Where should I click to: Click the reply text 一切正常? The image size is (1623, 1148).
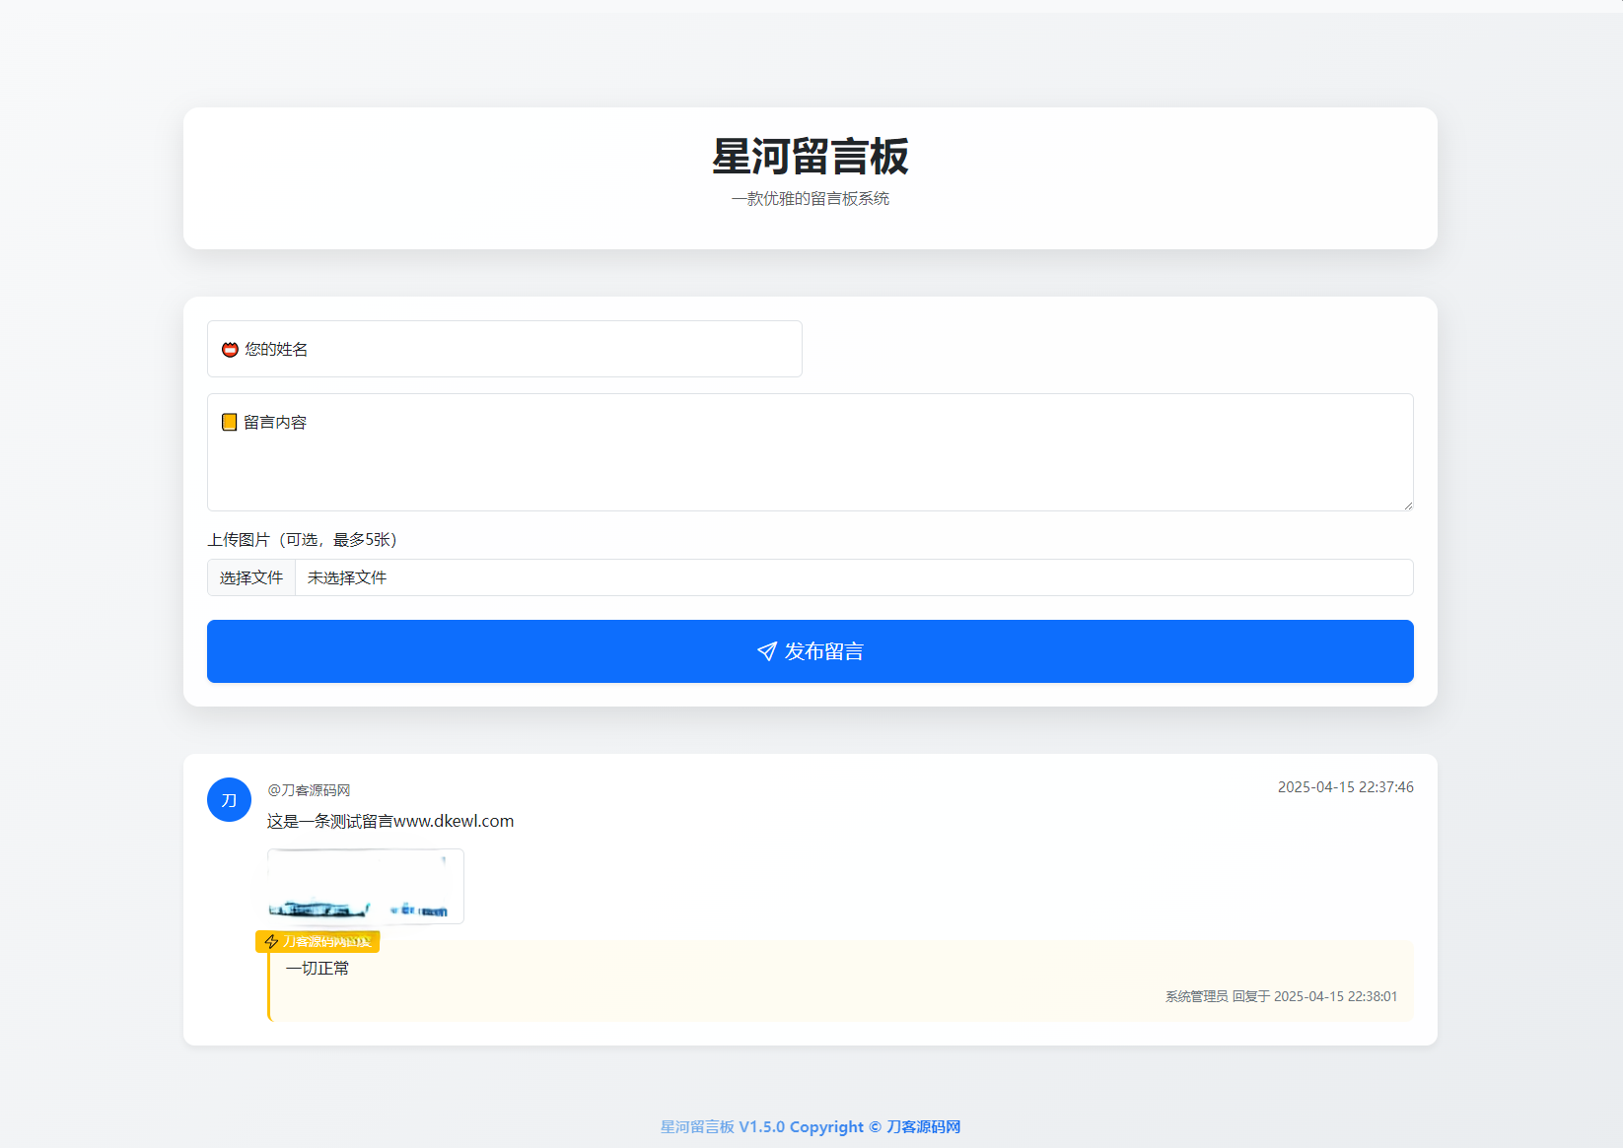click(x=318, y=969)
